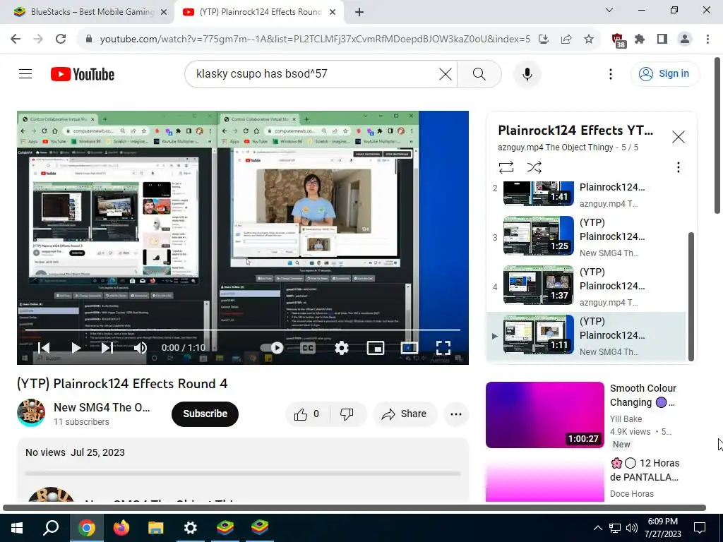The height and width of the screenshot is (542, 723).
Task: Open File Explorer from the taskbar
Action: click(156, 528)
